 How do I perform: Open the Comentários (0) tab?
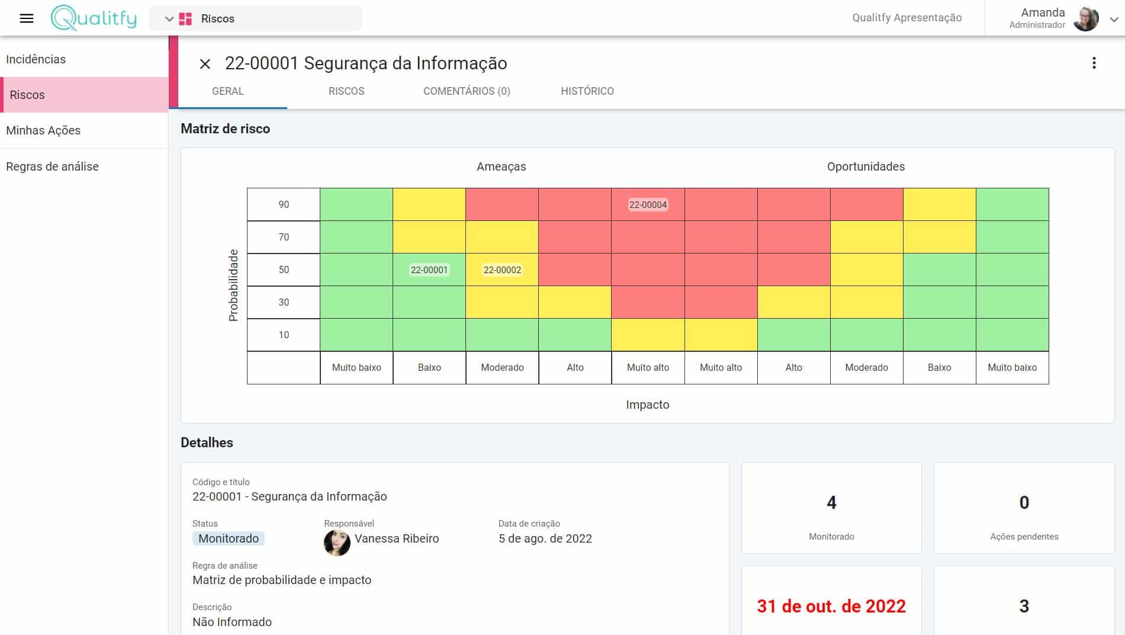(x=467, y=91)
